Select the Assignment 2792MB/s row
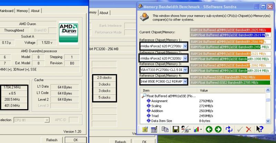Image resolution: width=276 pixels, height=143 pixels. click(203, 101)
